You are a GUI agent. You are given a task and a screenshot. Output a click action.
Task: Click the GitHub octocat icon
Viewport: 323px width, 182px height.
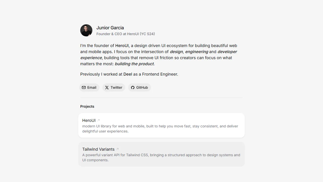click(133, 87)
